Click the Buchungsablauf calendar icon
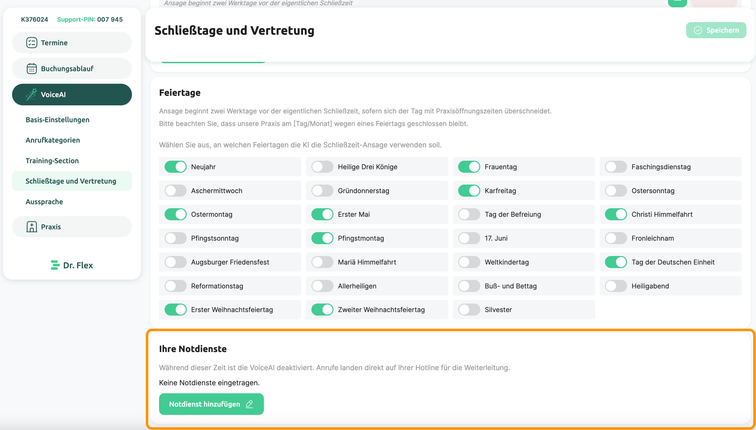The width and height of the screenshot is (756, 430). point(32,68)
